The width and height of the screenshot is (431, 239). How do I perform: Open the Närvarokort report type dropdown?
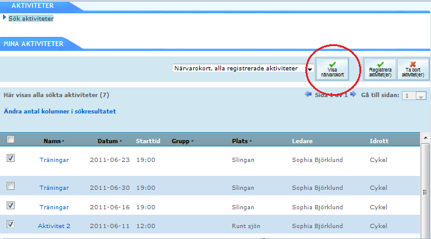coord(243,69)
